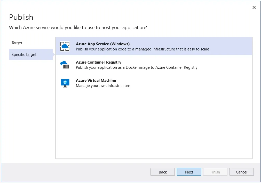Click the Azure Virtual Machine label
The height and width of the screenshot is (183, 261).
click(x=96, y=80)
